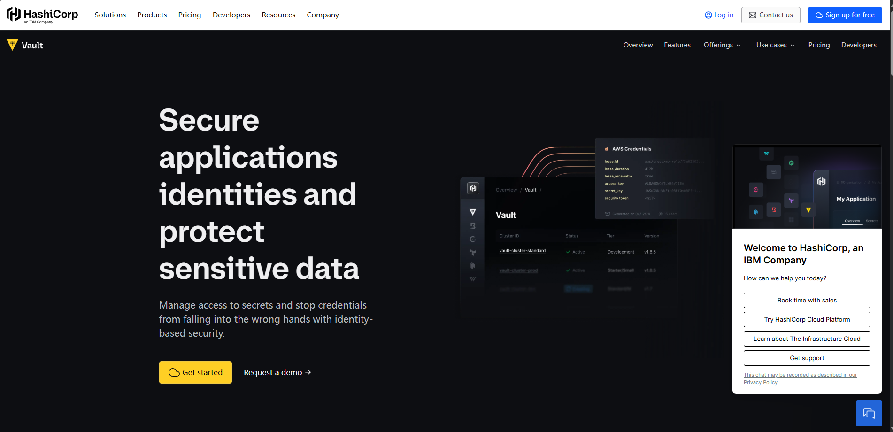893x432 pixels.
Task: Go to Vault Features tab
Action: coord(677,45)
